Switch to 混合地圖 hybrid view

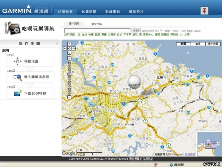click(x=213, y=44)
